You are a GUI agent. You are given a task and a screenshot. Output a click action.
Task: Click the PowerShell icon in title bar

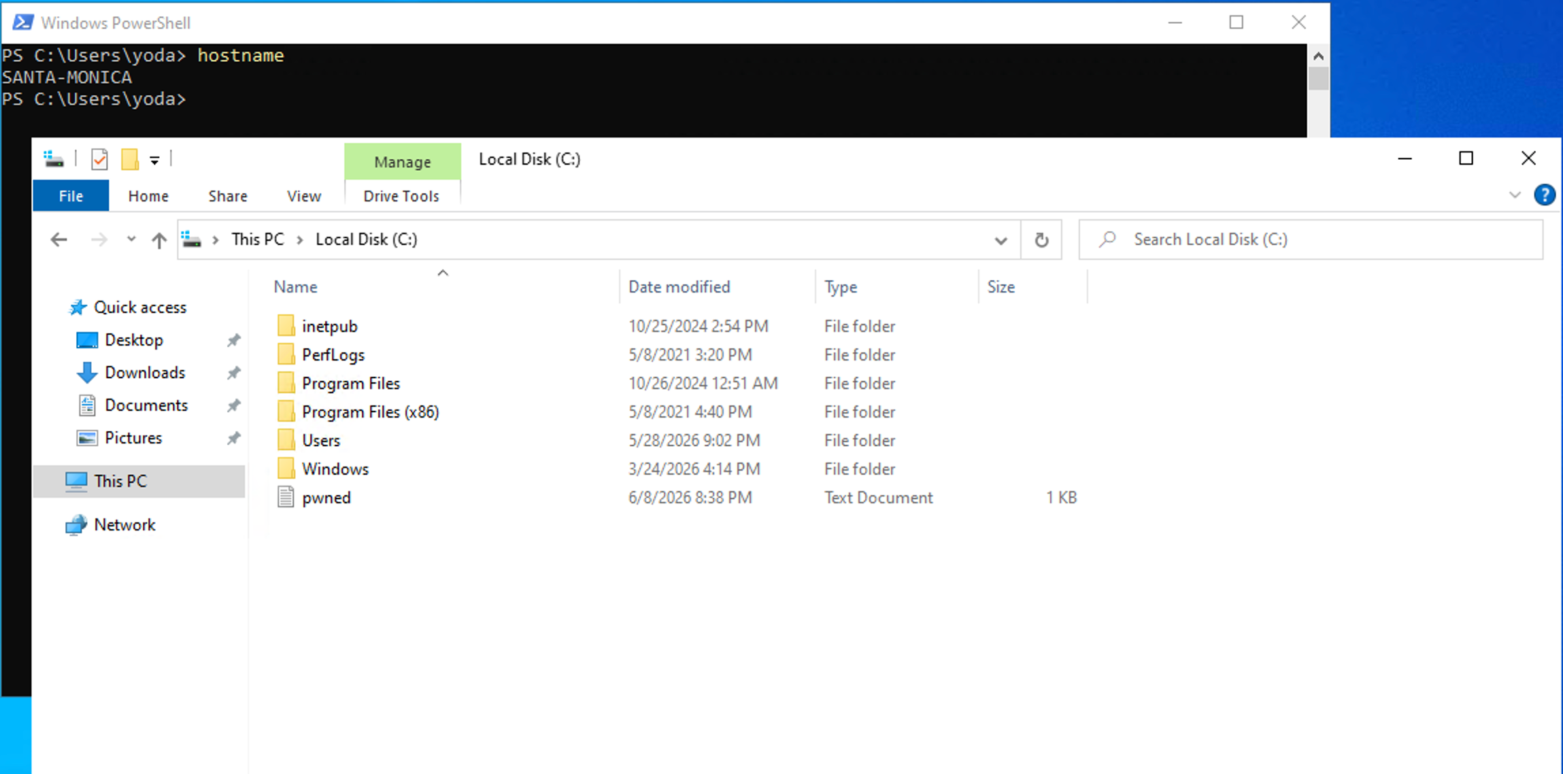pyautogui.click(x=22, y=22)
